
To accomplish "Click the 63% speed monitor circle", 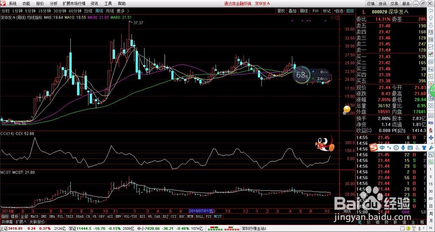I will coord(301,75).
